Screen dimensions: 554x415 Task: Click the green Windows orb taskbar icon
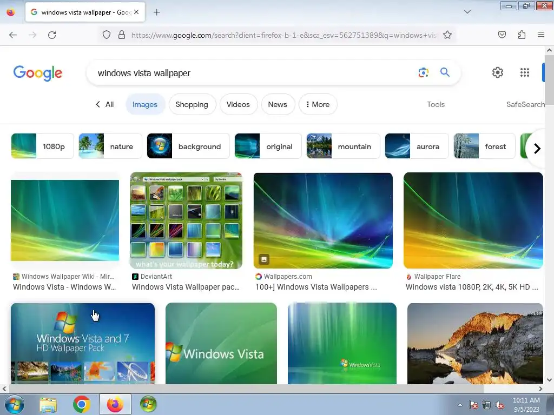pos(148,404)
